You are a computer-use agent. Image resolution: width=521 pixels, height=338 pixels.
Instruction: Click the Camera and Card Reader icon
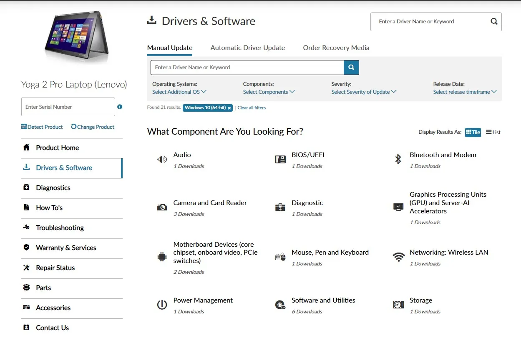pos(162,207)
